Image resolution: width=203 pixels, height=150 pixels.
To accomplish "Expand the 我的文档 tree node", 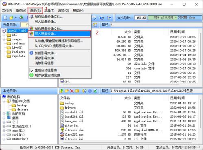I will click(4, 114).
